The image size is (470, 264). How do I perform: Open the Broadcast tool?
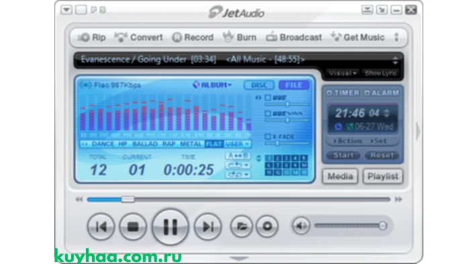click(x=294, y=38)
